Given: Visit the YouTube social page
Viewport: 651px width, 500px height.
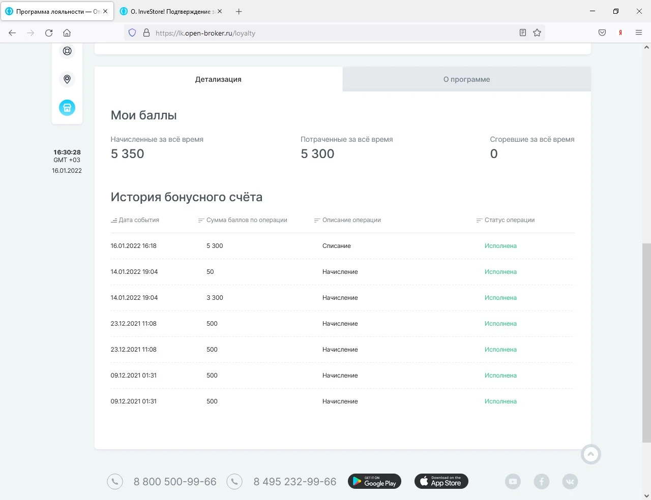Looking at the screenshot, I should (x=513, y=482).
